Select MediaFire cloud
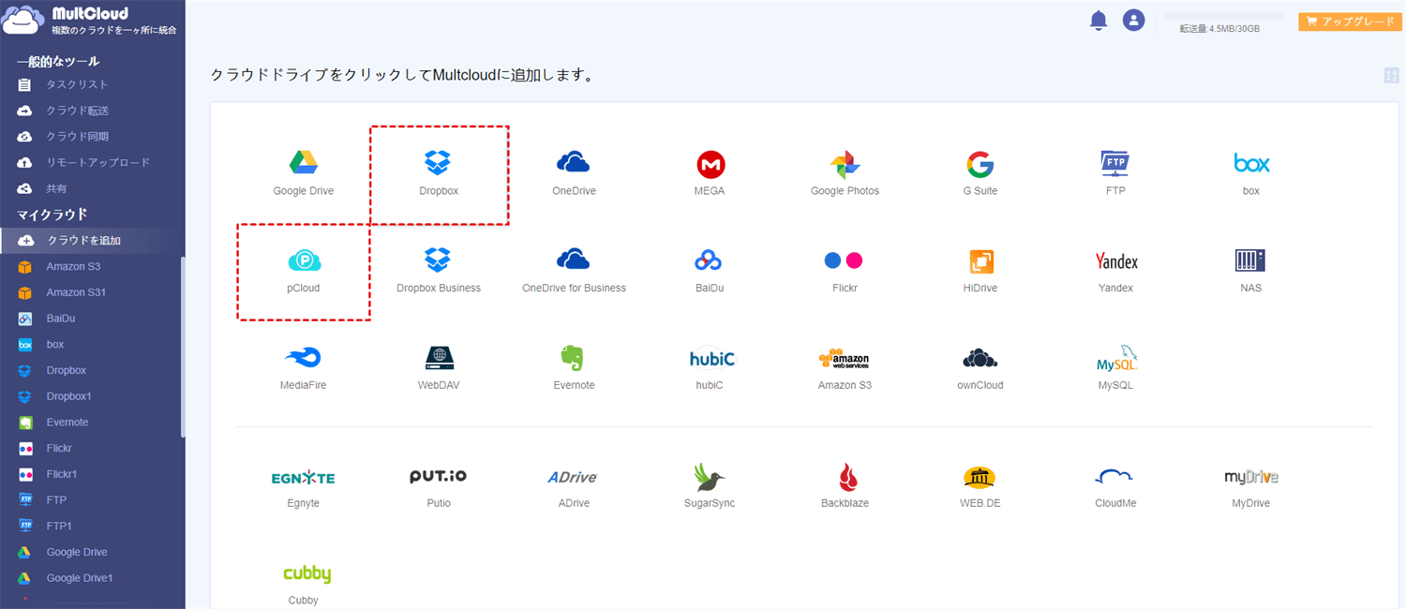The width and height of the screenshot is (1406, 609). coord(303,368)
